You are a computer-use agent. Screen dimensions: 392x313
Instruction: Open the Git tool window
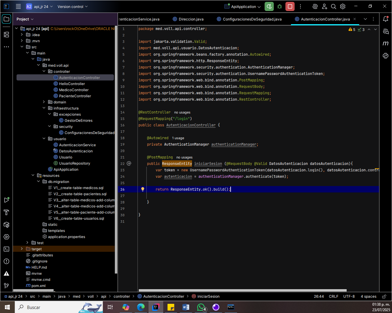(x=6, y=286)
